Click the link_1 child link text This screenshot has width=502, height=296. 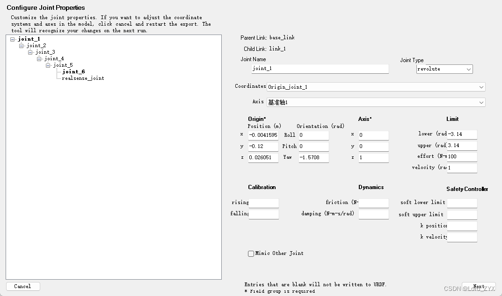tap(277, 49)
